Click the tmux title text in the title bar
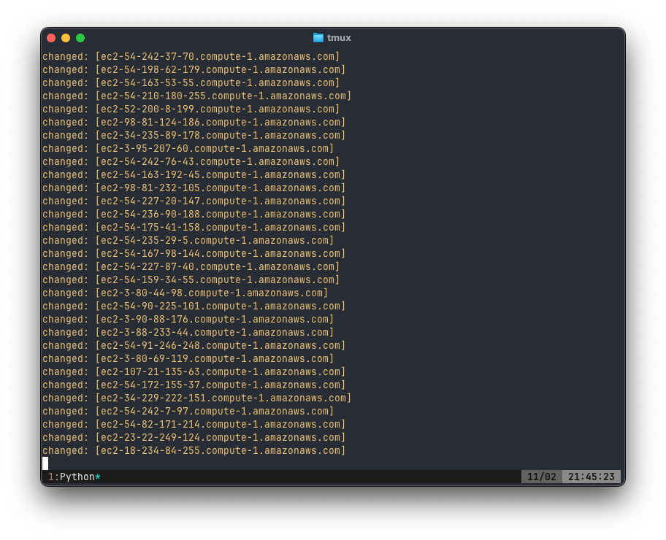Image resolution: width=666 pixels, height=540 pixels. coord(339,38)
